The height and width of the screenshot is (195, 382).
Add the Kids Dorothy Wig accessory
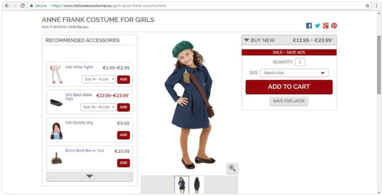(123, 135)
